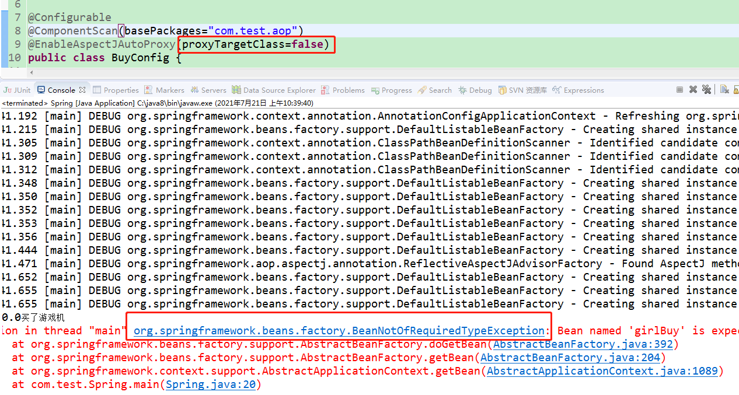This screenshot has height=395, width=739.
Task: Jump to the AbstractBeanFactory.java:392 link
Action: point(583,344)
